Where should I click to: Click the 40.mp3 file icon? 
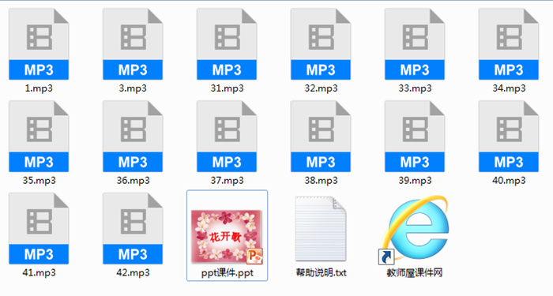point(509,137)
